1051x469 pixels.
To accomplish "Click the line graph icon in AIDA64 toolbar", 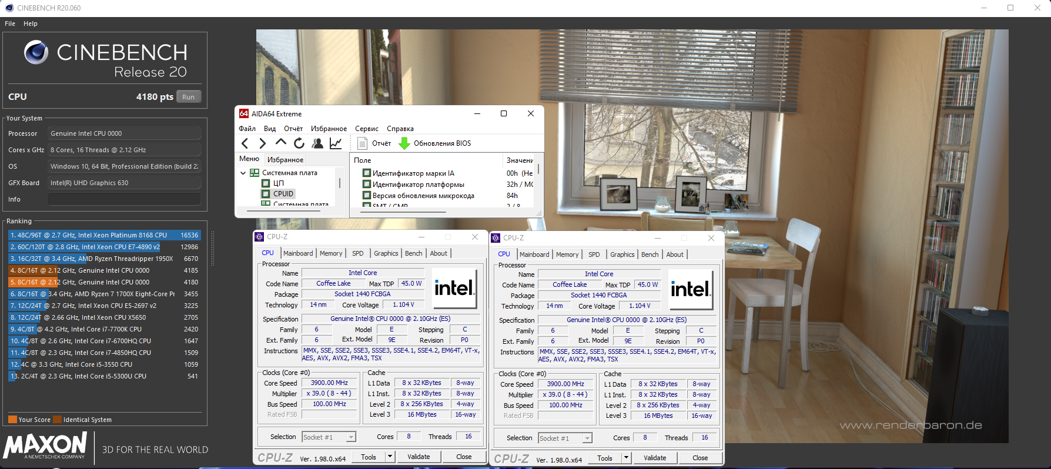I will pos(336,143).
